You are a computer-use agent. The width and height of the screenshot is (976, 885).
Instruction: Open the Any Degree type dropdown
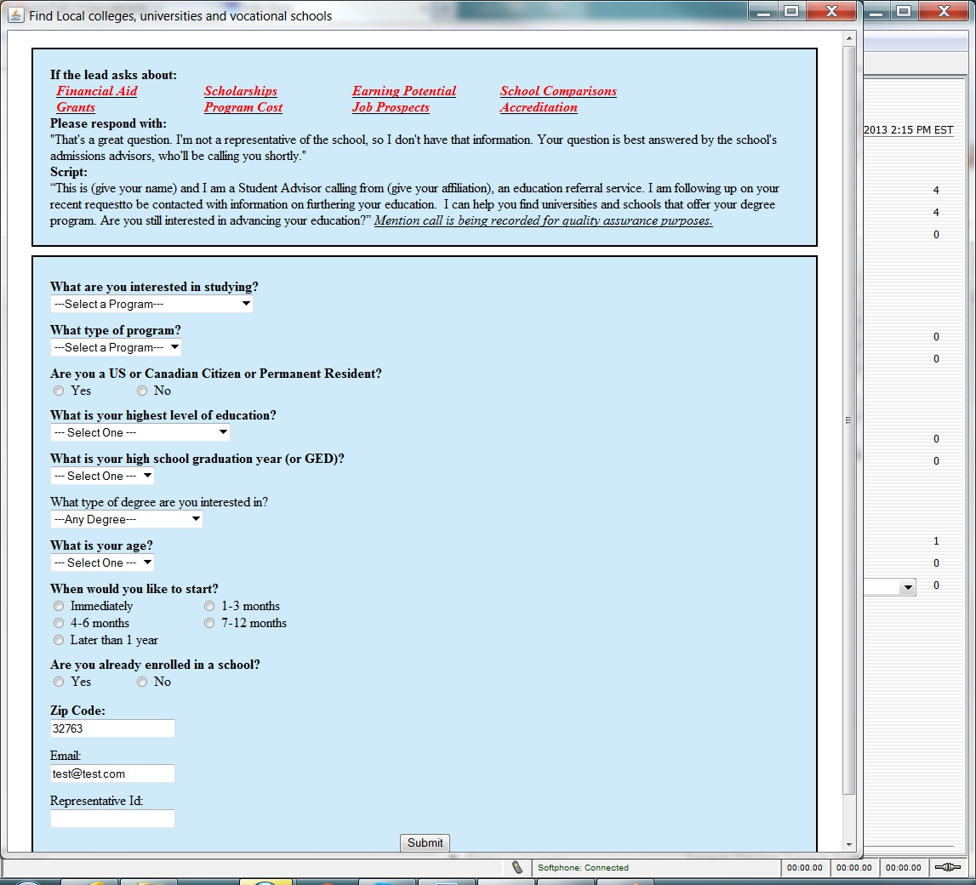126,519
